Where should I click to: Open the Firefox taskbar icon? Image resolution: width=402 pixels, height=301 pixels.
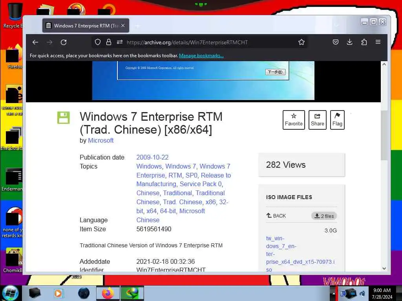pos(108,293)
